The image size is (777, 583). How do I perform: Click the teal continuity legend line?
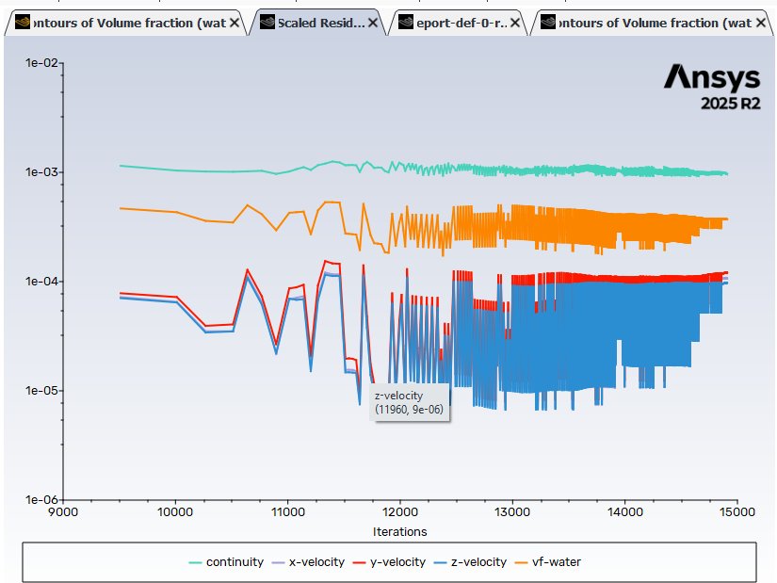[195, 562]
